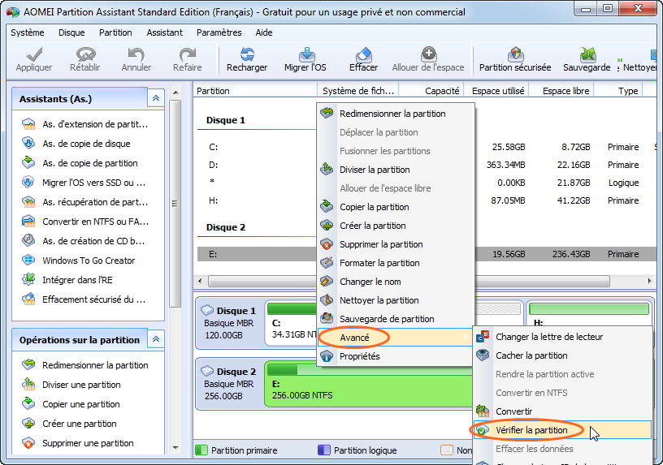Collapse Opérations sur la partition panel
663x465 pixels.
point(156,339)
